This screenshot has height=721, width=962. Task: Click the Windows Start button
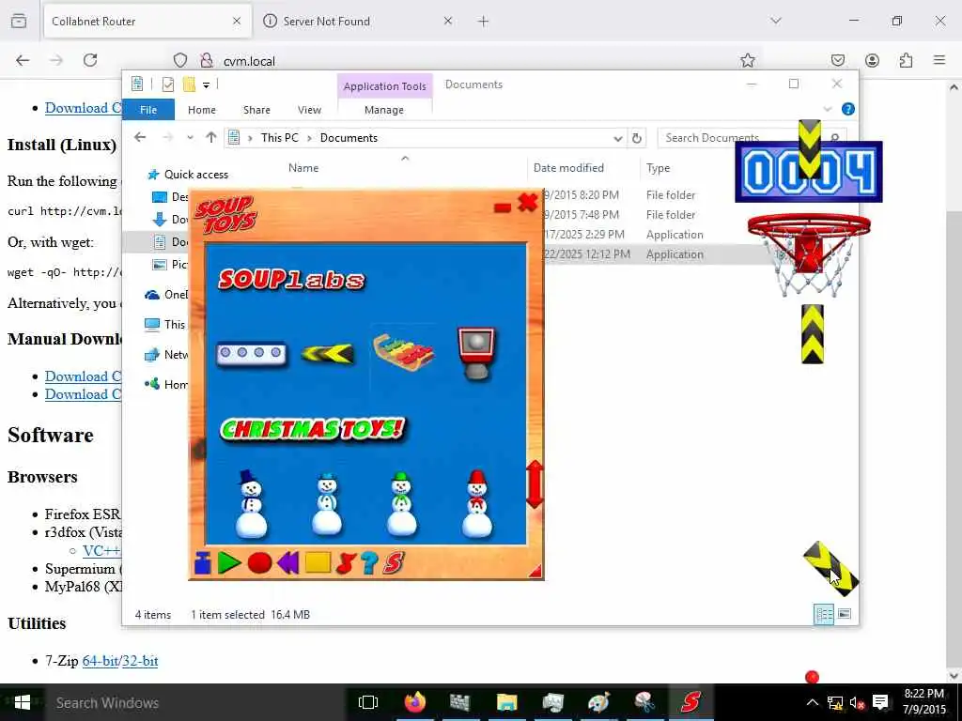point(23,702)
